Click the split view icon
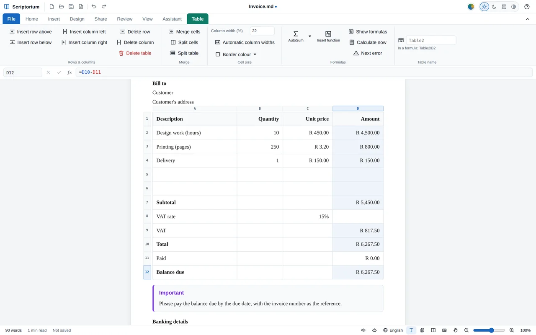Image resolution: width=536 pixels, height=335 pixels. click(x=433, y=330)
